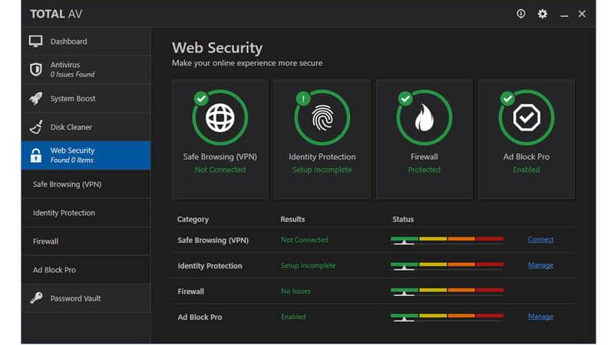
Task: Go to Antivirus in the sidebar
Action: (x=87, y=70)
